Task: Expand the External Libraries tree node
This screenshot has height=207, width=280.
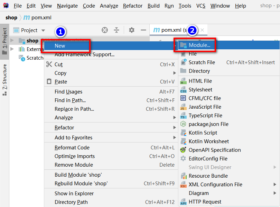Action: 12,49
